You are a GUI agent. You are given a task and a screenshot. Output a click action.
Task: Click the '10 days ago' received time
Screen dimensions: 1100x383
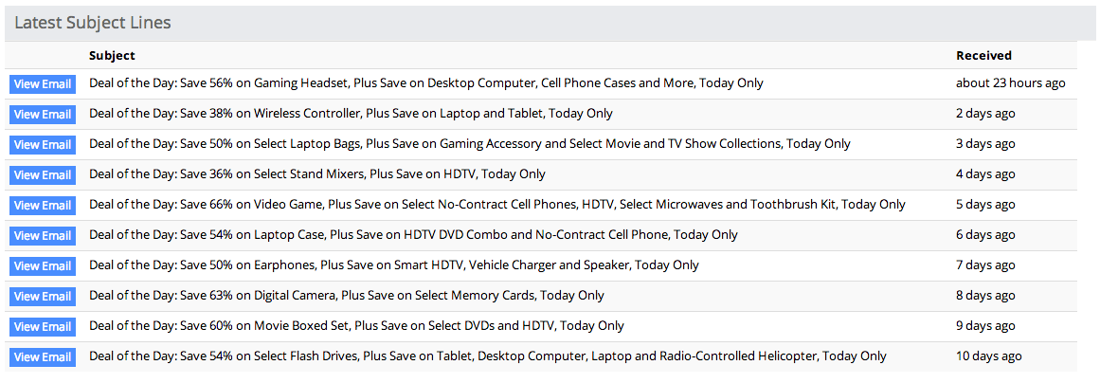pos(988,356)
